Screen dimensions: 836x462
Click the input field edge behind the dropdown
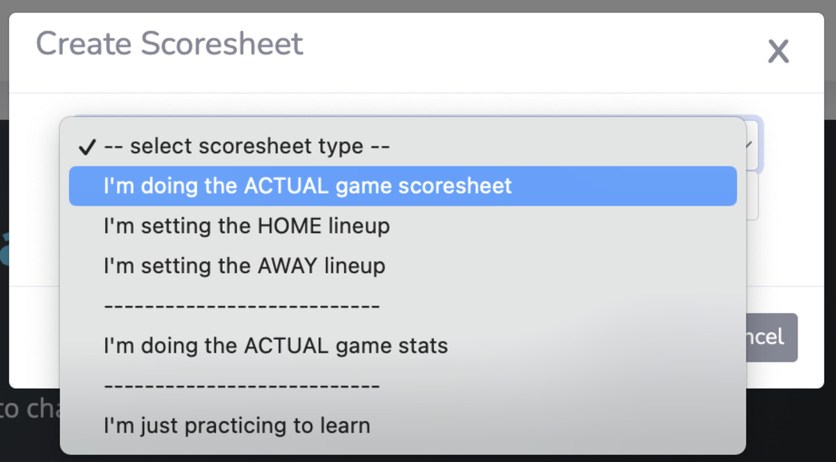click(x=752, y=197)
